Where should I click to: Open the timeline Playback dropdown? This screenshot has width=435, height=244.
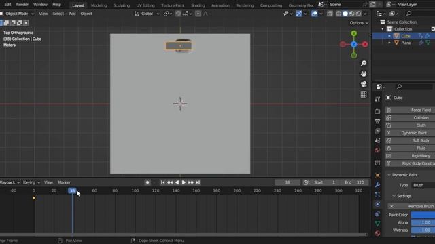[10, 182]
